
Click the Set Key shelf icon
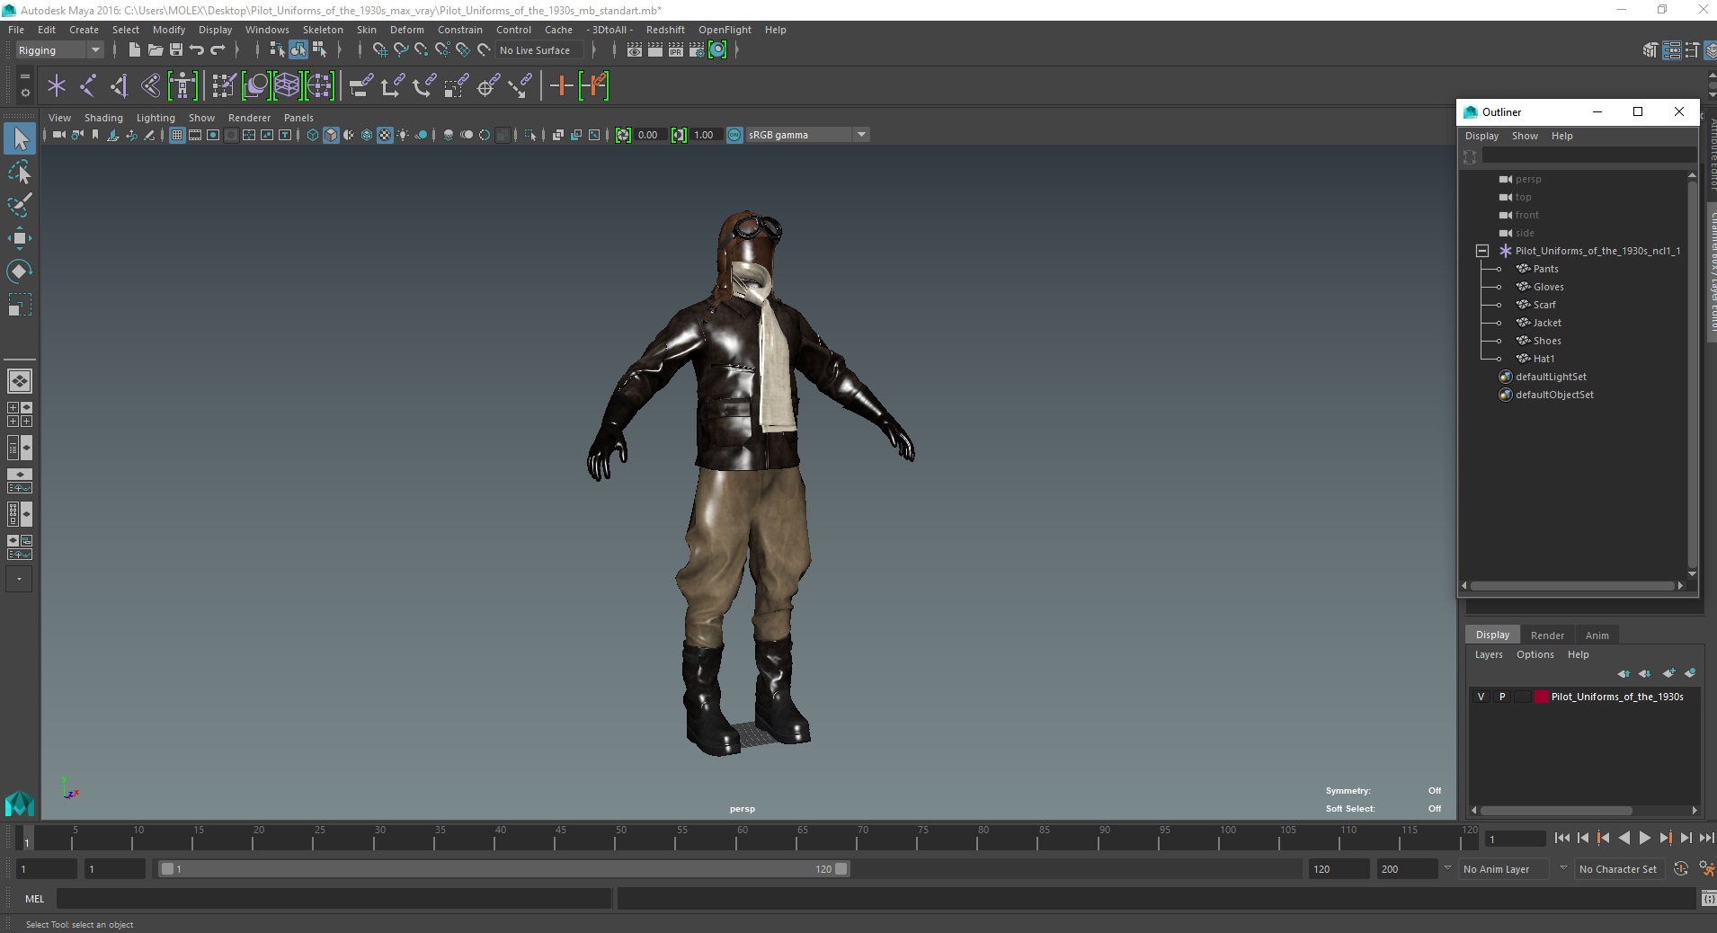click(x=562, y=86)
